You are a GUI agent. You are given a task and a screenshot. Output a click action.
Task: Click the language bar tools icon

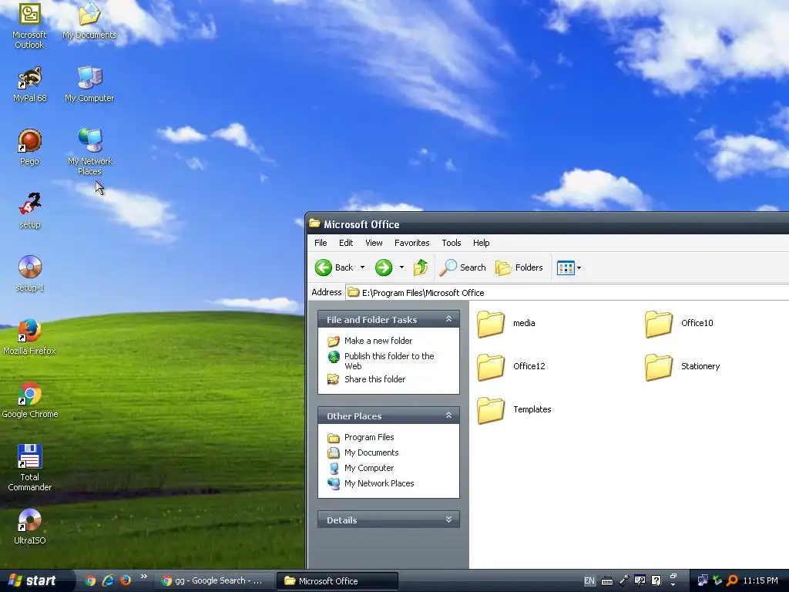640,581
